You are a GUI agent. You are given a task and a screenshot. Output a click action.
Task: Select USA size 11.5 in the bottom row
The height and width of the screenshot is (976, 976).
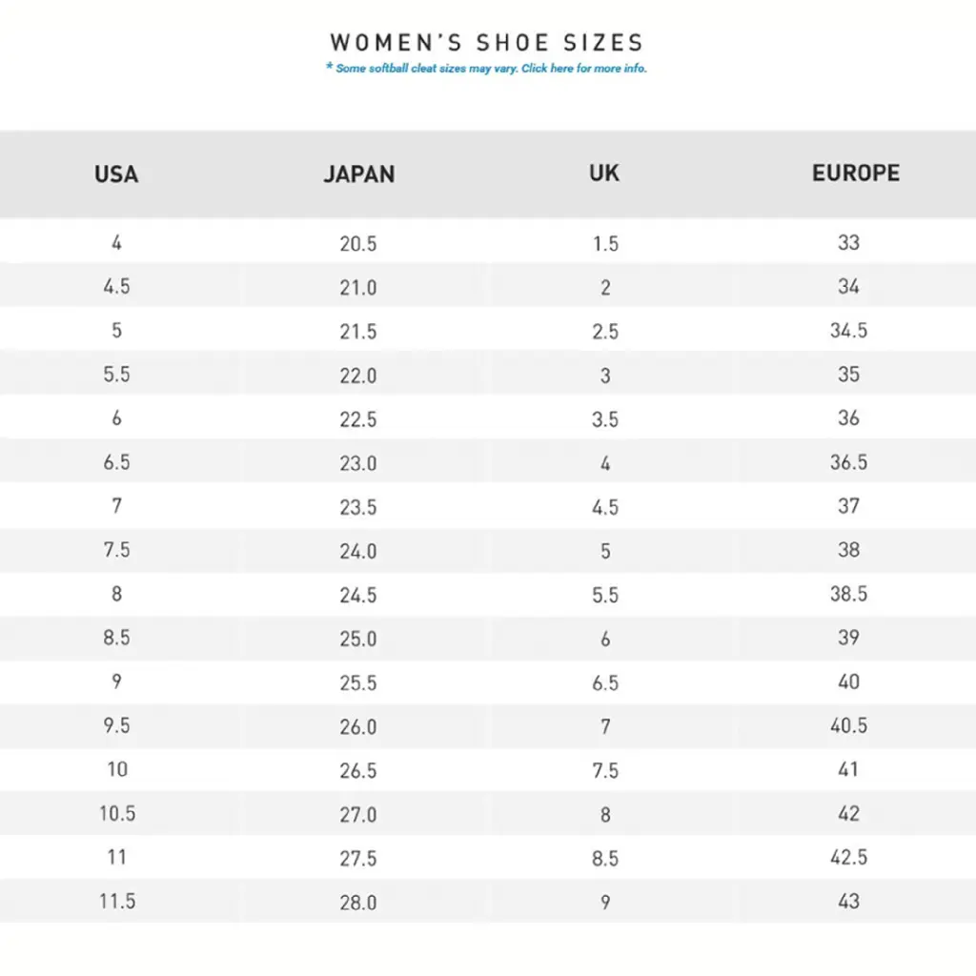coord(115,901)
